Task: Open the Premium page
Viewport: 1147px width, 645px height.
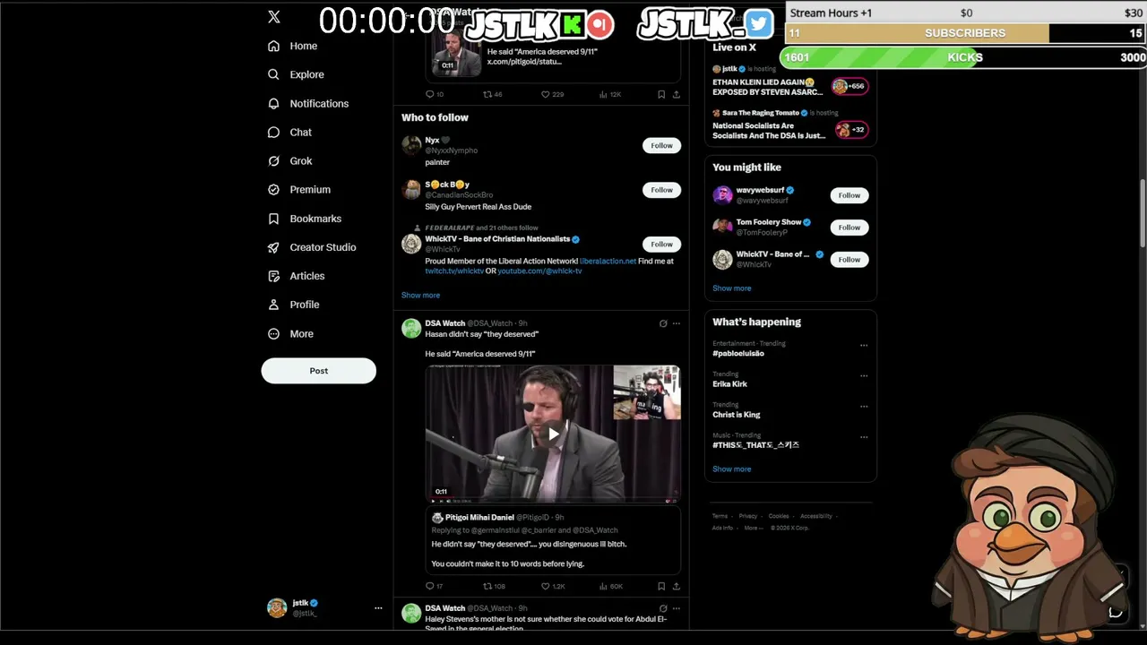Action: [x=299, y=190]
